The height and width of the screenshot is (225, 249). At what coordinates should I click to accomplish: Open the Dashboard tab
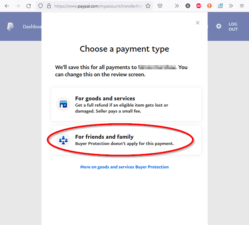(32, 27)
